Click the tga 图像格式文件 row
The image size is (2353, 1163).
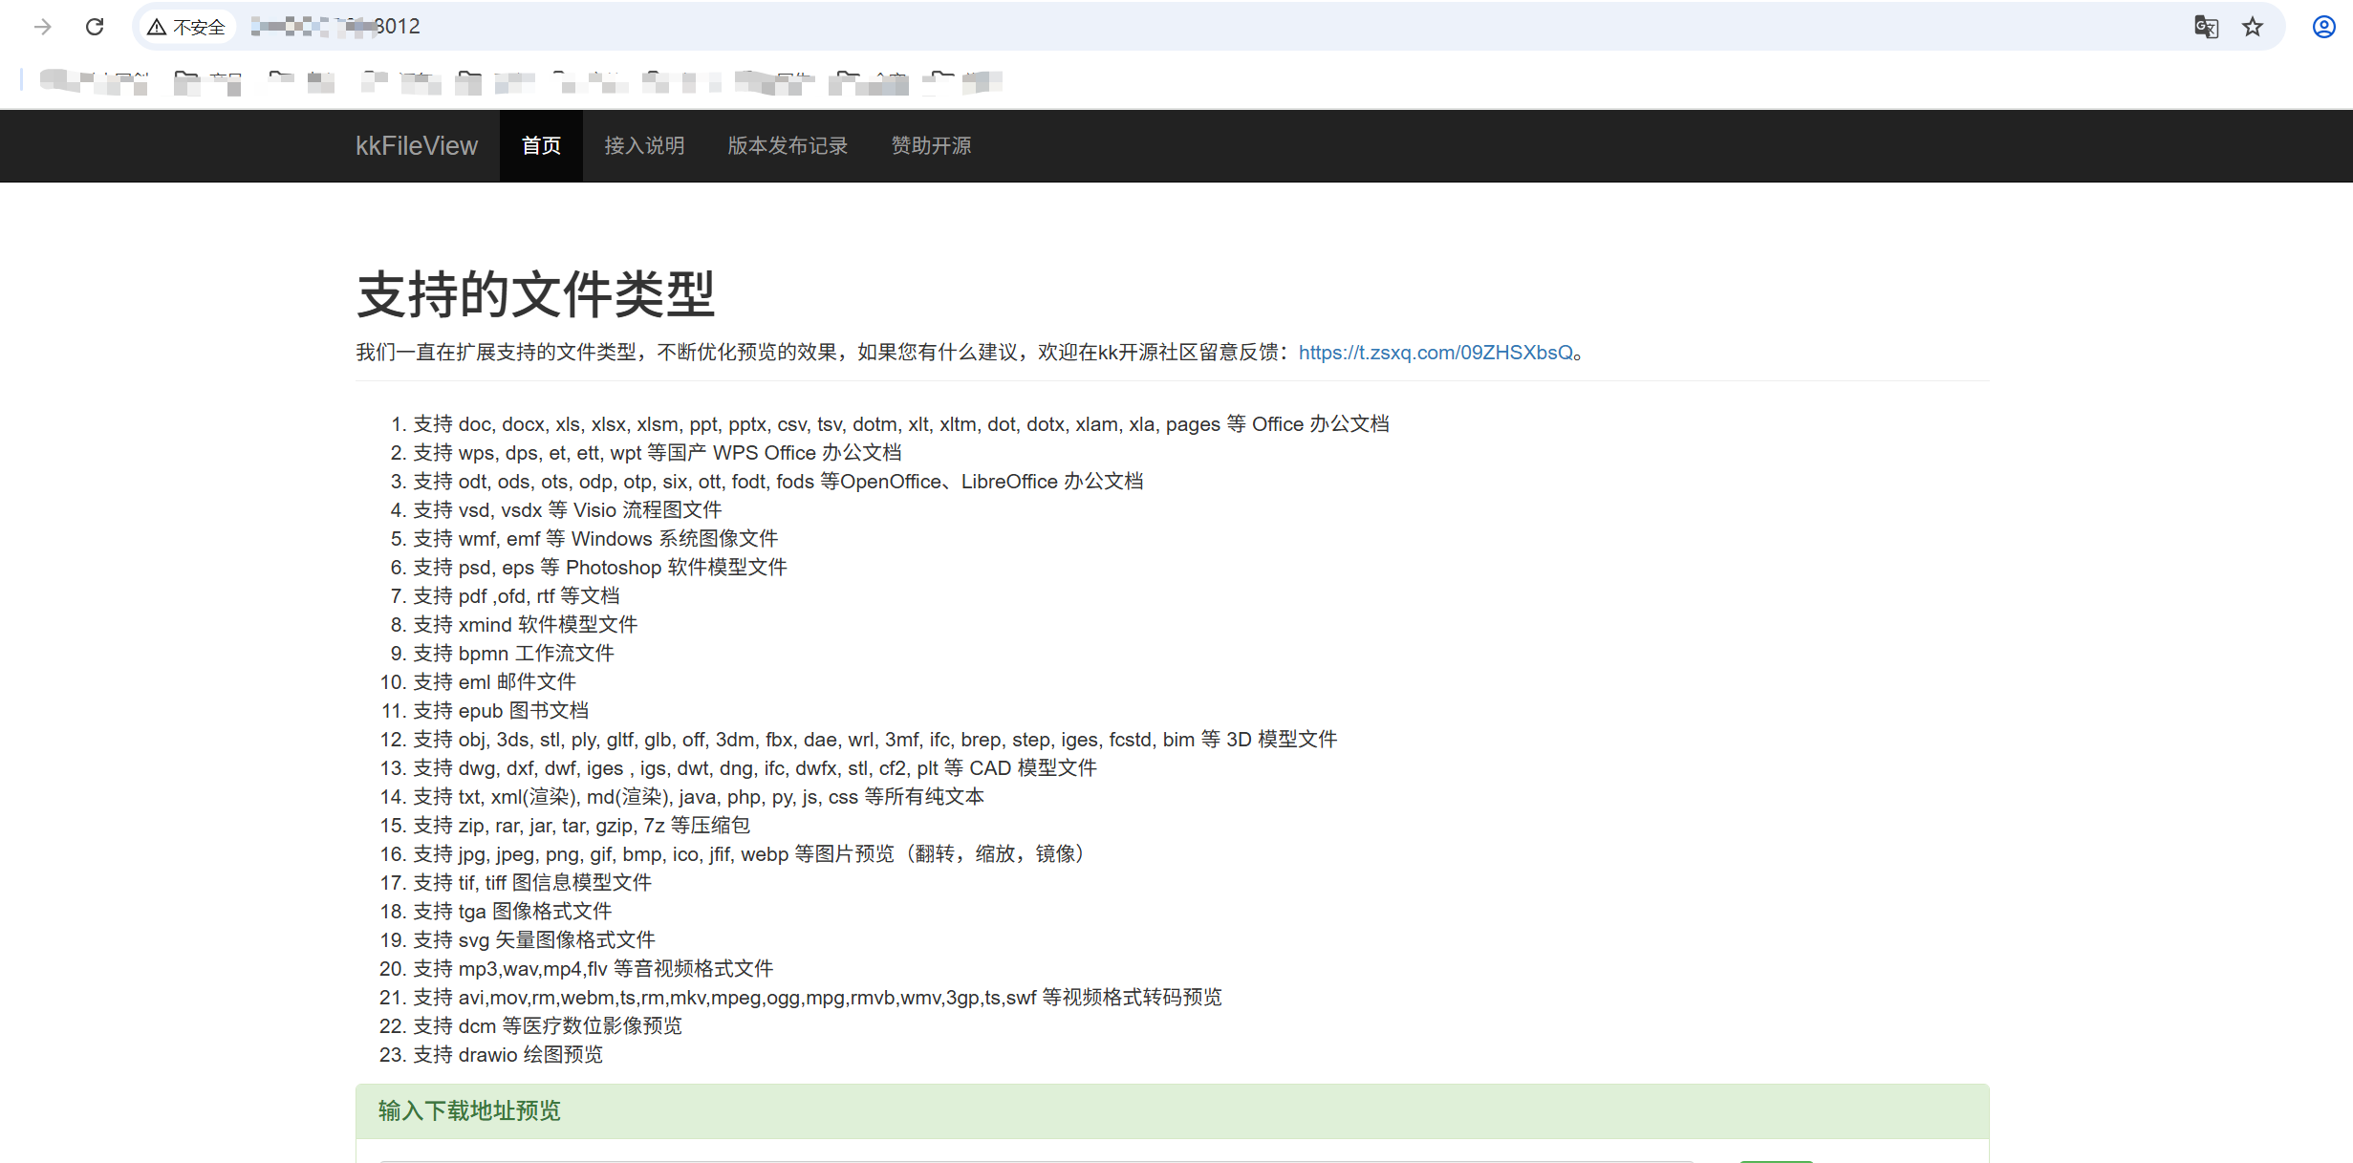pyautogui.click(x=512, y=912)
